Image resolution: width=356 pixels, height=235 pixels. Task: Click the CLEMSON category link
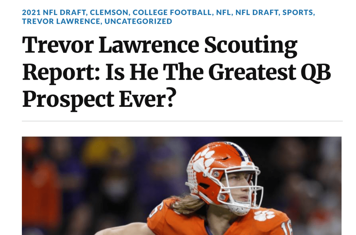point(110,13)
